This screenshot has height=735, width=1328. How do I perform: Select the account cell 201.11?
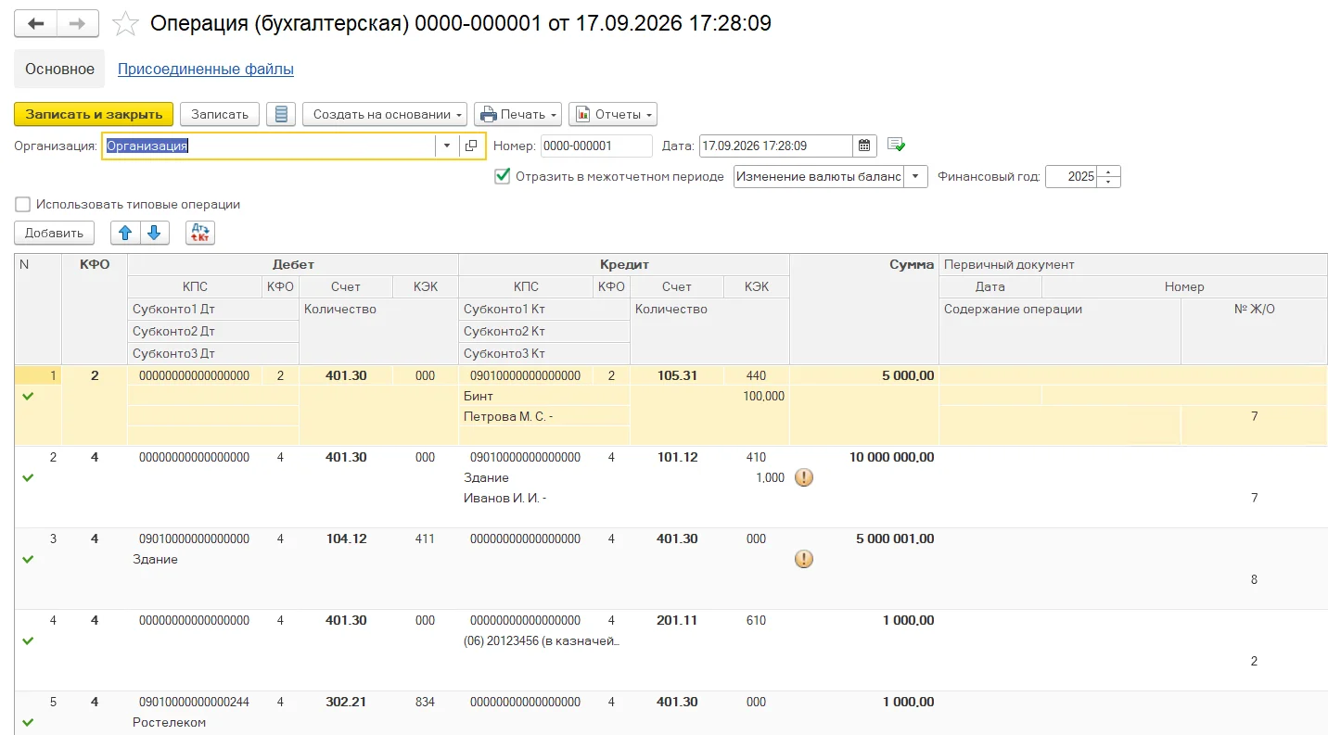click(677, 620)
